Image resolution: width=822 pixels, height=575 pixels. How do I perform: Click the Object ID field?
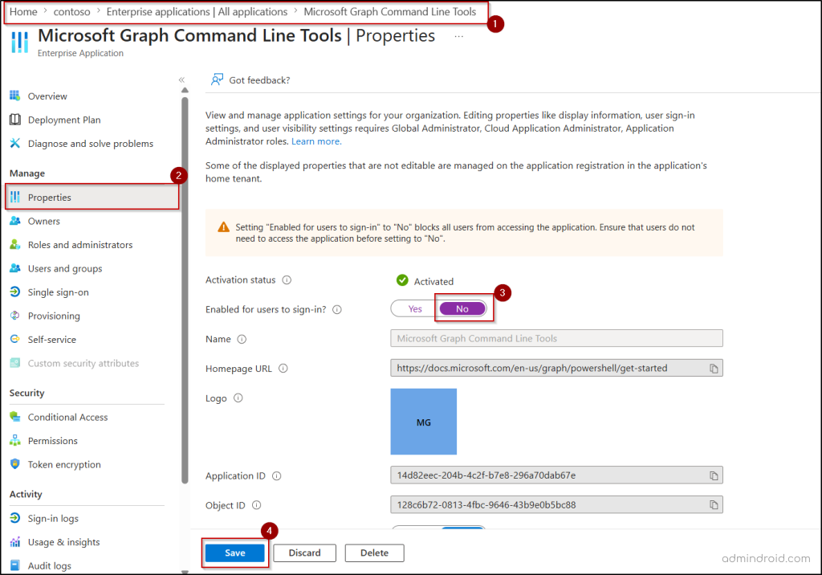556,504
